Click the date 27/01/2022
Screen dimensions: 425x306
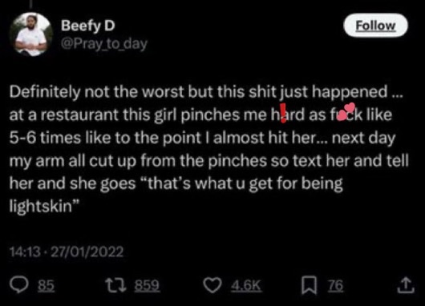click(87, 252)
